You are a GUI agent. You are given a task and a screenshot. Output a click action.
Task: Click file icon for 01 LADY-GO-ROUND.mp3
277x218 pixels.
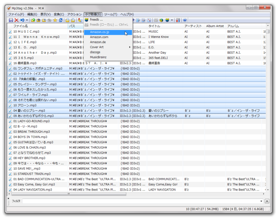pos(10,121)
